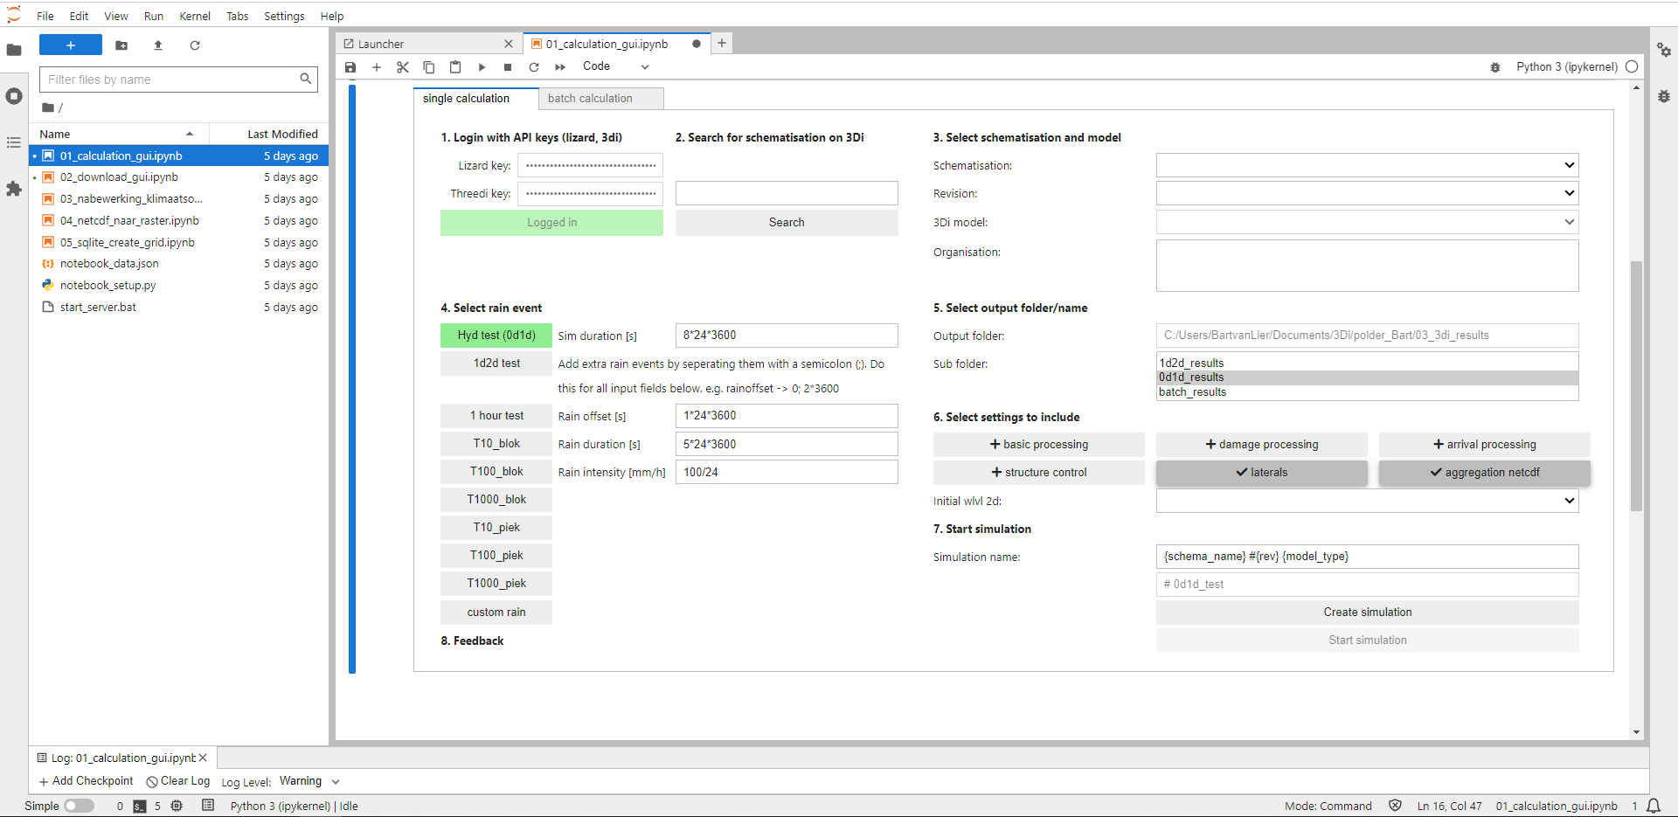Viewport: 1678px width, 817px height.
Task: Toggle the laterals setting
Action: tap(1261, 473)
